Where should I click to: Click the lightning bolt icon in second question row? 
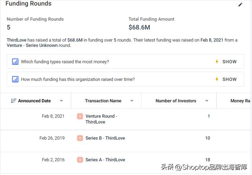click(x=217, y=79)
